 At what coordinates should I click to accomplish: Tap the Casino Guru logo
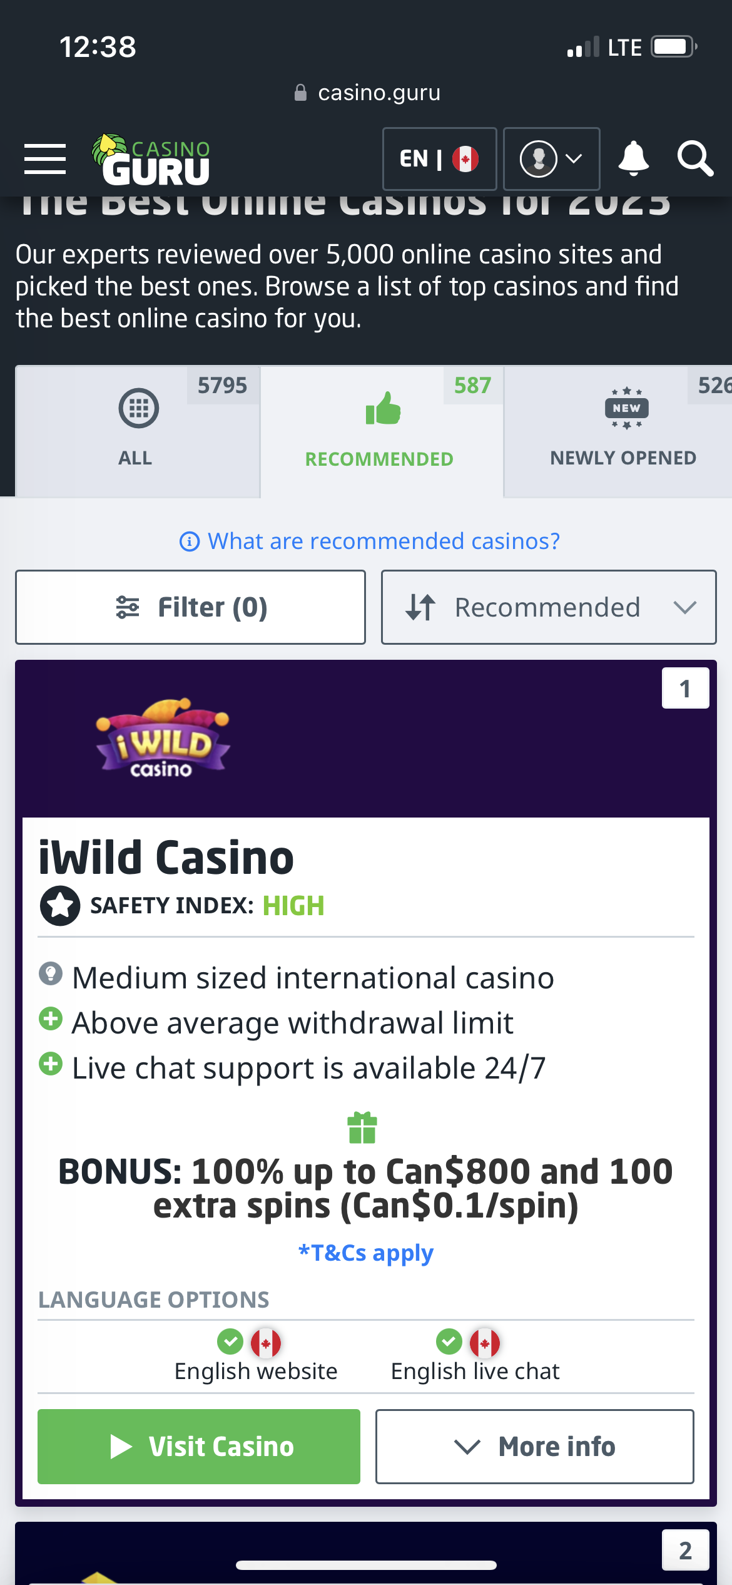coord(151,160)
